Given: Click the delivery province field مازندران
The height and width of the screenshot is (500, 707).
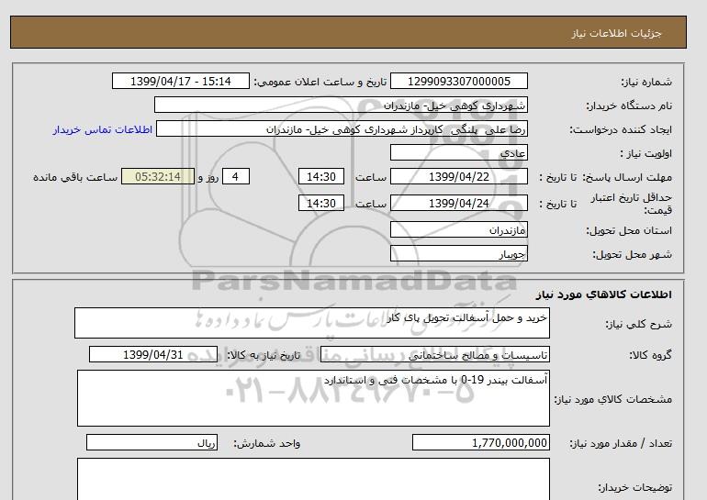Looking at the screenshot, I should tap(458, 229).
